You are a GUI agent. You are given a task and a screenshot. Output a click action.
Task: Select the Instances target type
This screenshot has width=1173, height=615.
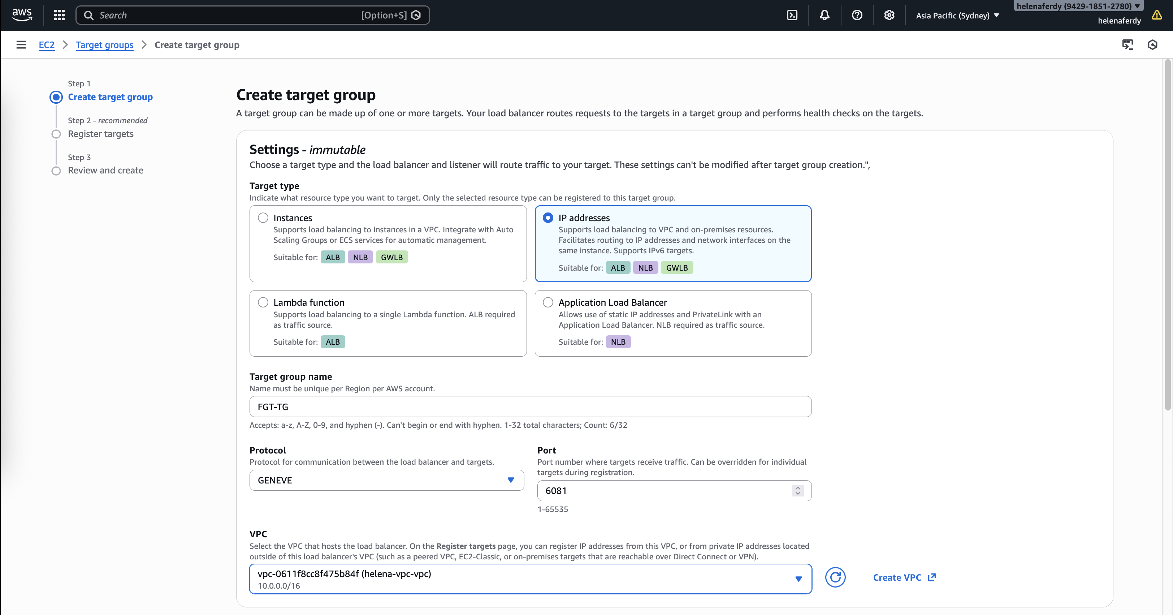click(x=263, y=218)
